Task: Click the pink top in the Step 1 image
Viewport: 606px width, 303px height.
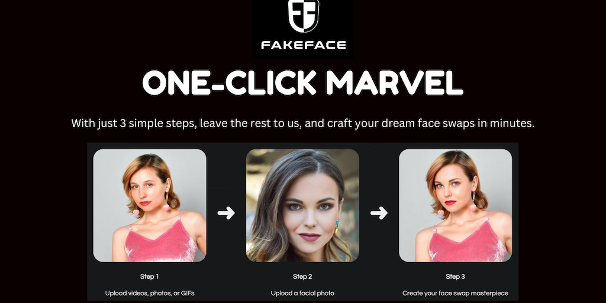Action: coord(161,241)
